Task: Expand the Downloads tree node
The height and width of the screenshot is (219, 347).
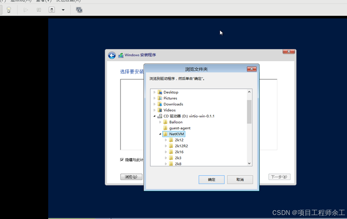Action: click(154, 104)
